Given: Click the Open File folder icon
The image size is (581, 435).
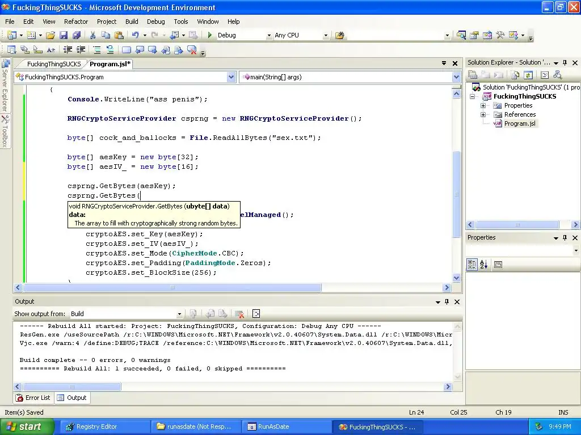Looking at the screenshot, I should [50, 35].
